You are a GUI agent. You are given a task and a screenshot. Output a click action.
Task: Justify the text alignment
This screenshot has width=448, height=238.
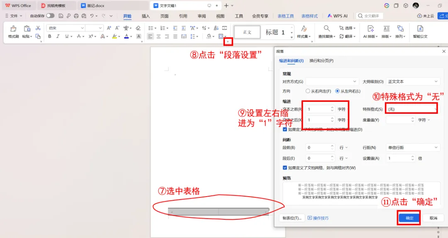pos(175,36)
